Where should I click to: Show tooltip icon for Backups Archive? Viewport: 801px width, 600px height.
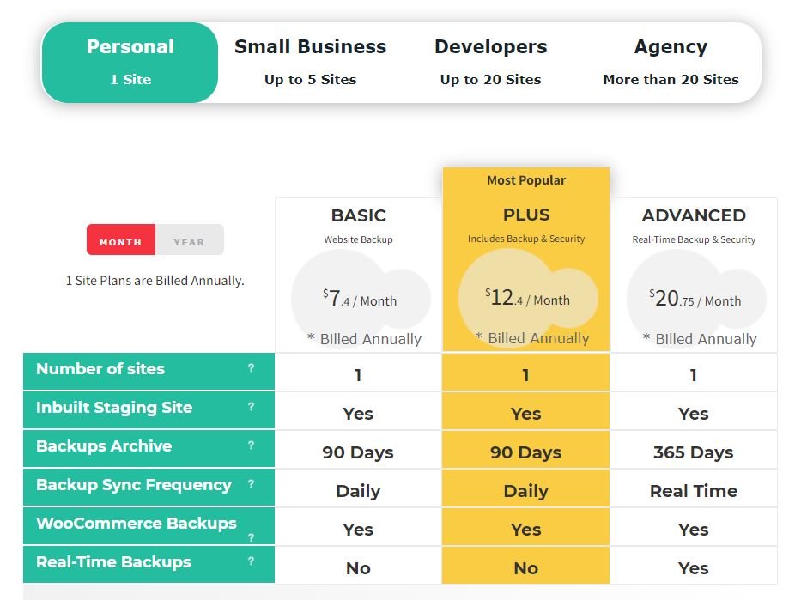(x=251, y=445)
